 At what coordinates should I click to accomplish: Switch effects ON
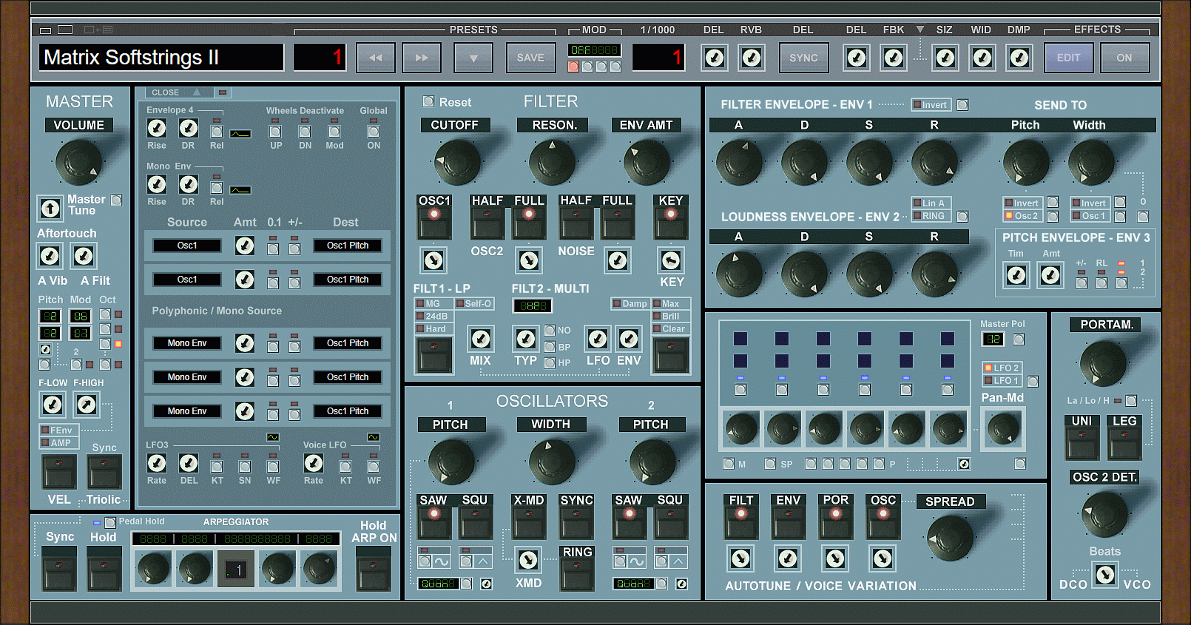click(1124, 58)
